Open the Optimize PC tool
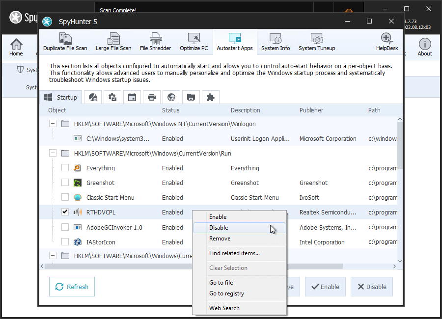Image resolution: width=442 pixels, height=319 pixels. tap(193, 42)
